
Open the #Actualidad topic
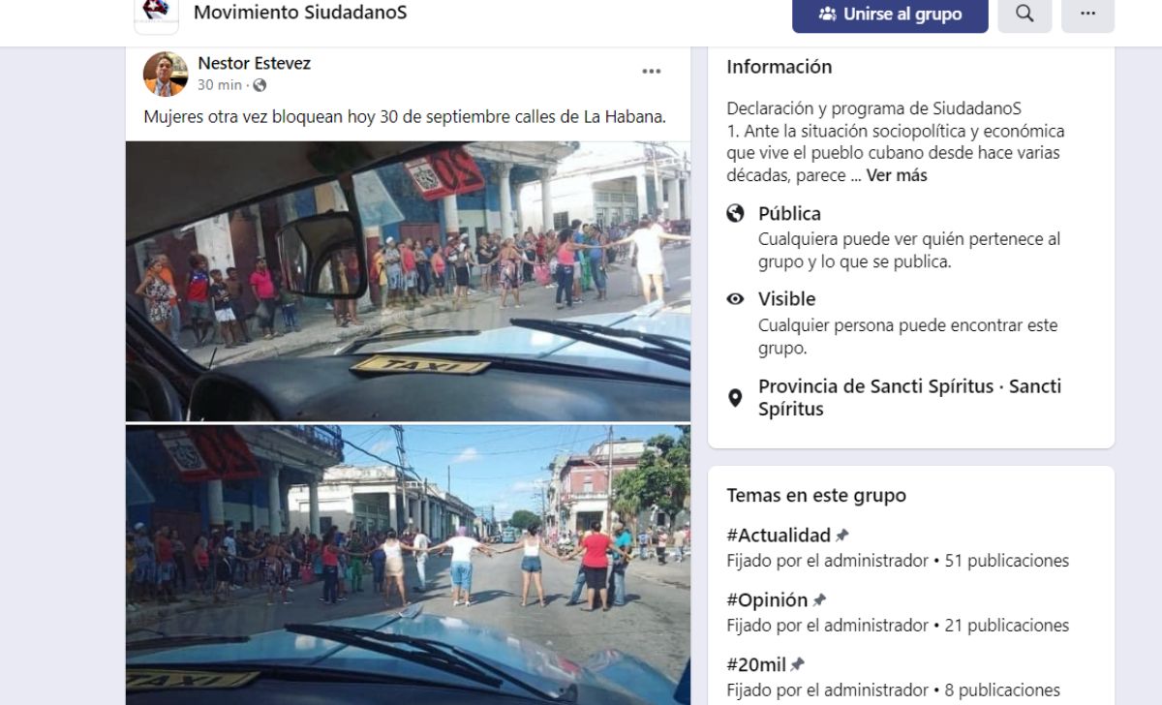pos(779,536)
